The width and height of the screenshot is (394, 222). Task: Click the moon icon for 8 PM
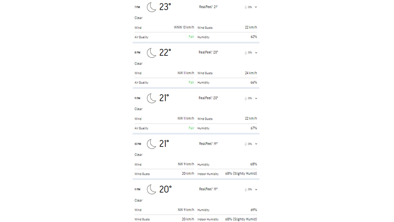click(151, 53)
